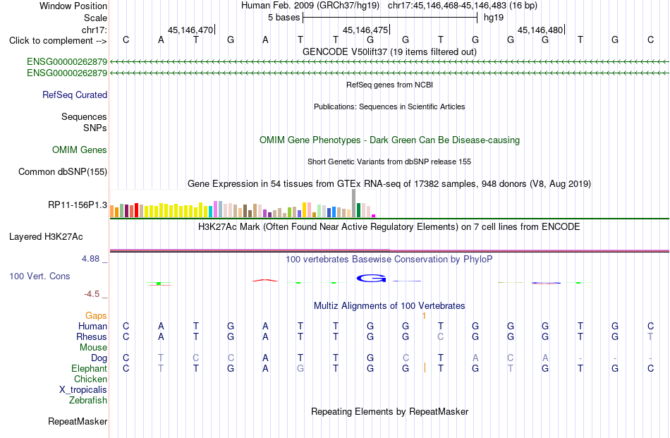This screenshot has height=438, width=670.
Task: Open the Layered H3K27Ac track label
Action: [46, 237]
